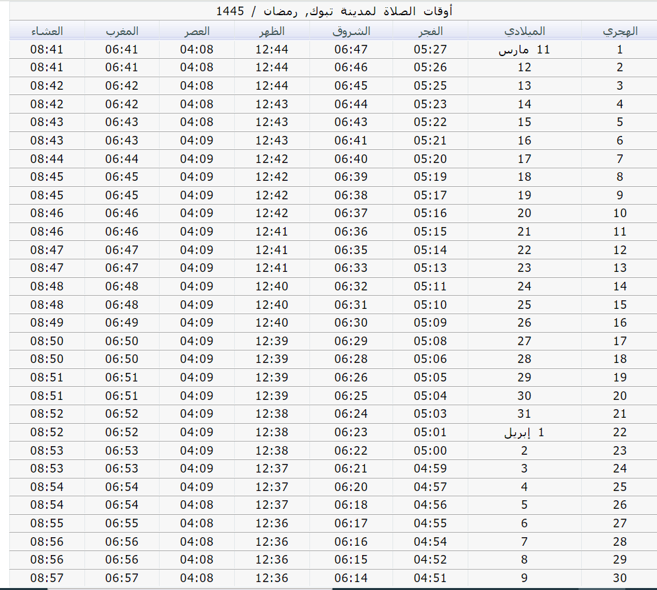Click Isha time 08:57 in last row
Image resolution: width=657 pixels, height=590 pixels.
[x=47, y=578]
